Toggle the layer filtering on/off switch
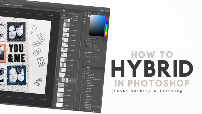The width and height of the screenshot is (202, 114). pos(80,14)
